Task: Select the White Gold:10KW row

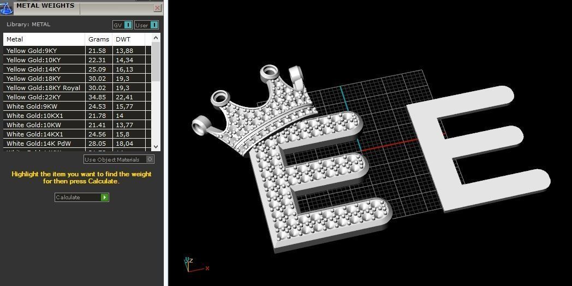Action: (x=77, y=125)
